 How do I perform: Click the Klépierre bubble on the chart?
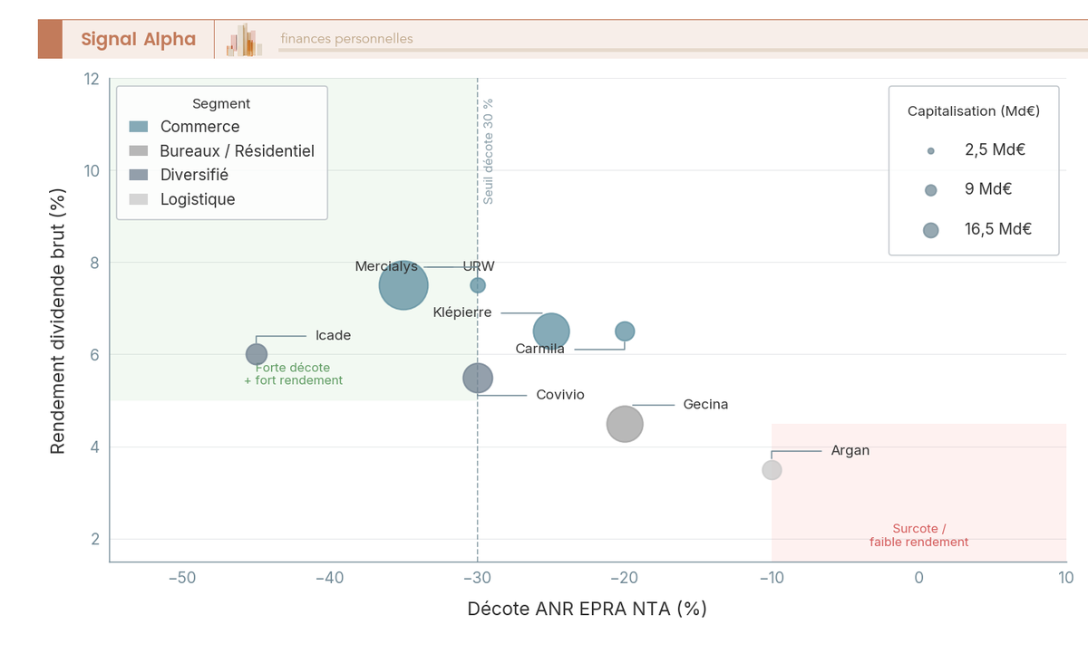pyautogui.click(x=551, y=331)
